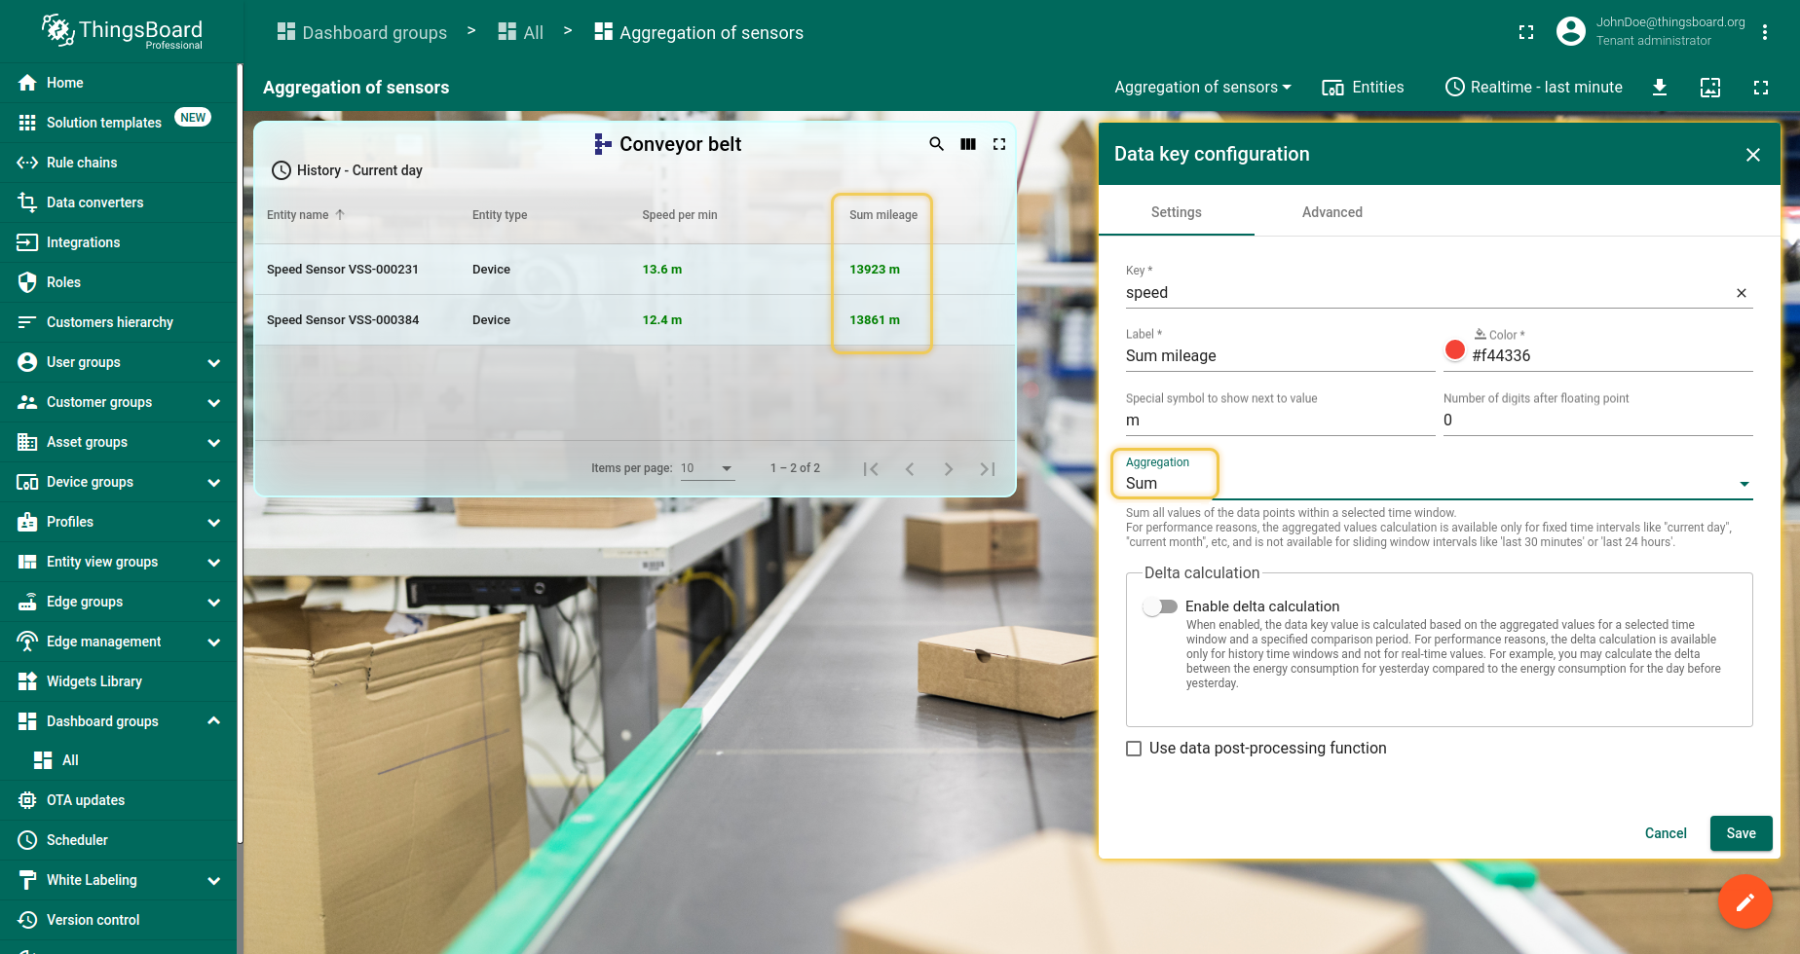
Task: Open Widgets Library
Action: point(118,681)
